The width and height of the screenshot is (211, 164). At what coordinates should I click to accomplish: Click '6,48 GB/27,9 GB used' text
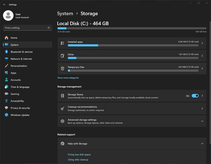pyautogui.click(x=188, y=42)
